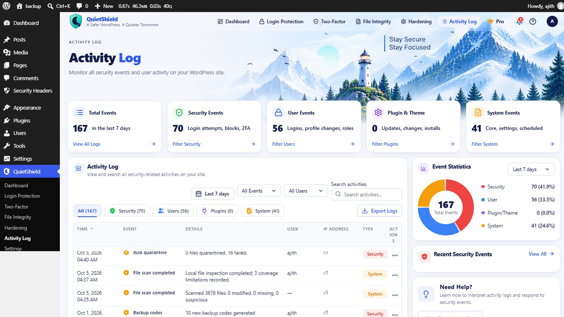The width and height of the screenshot is (564, 317).
Task: Click the Export Logs button
Action: pyautogui.click(x=380, y=211)
